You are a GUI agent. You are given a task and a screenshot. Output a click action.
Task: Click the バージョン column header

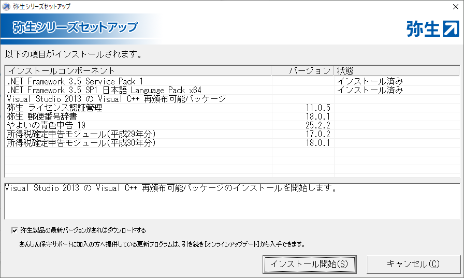point(302,71)
